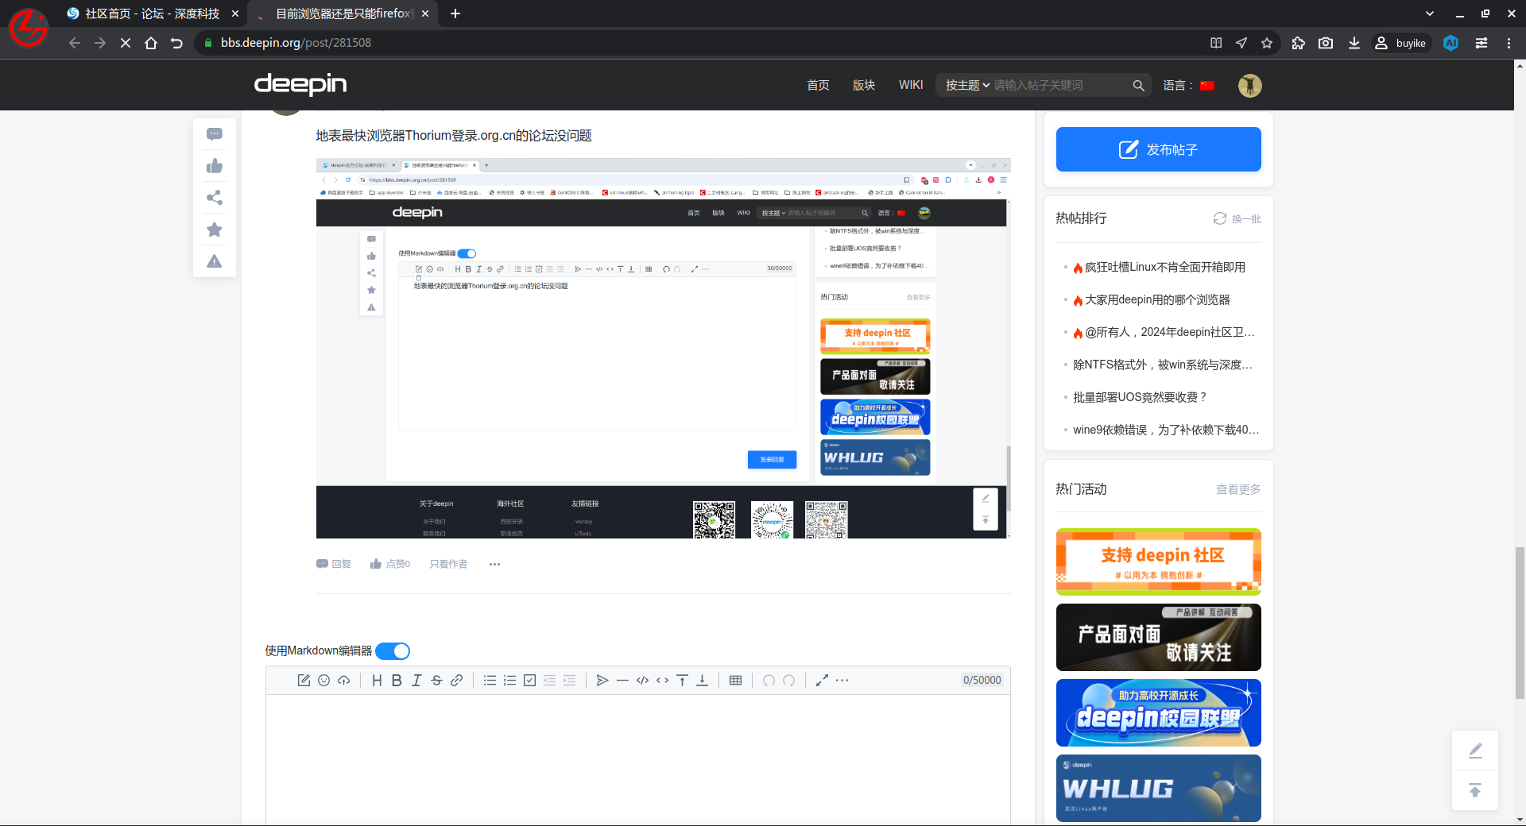
Task: Switch to the 社区首页 browser tab
Action: (151, 14)
